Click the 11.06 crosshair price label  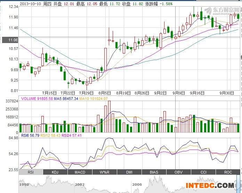tap(9, 40)
